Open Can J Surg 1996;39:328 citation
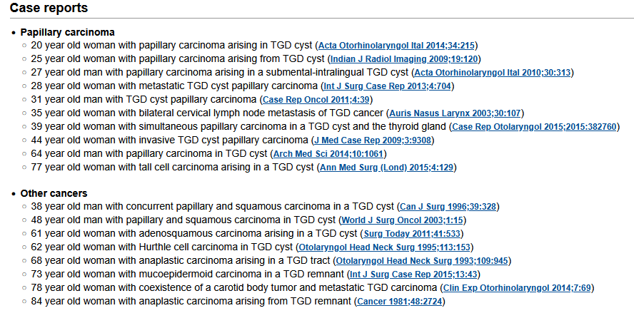 (450, 207)
